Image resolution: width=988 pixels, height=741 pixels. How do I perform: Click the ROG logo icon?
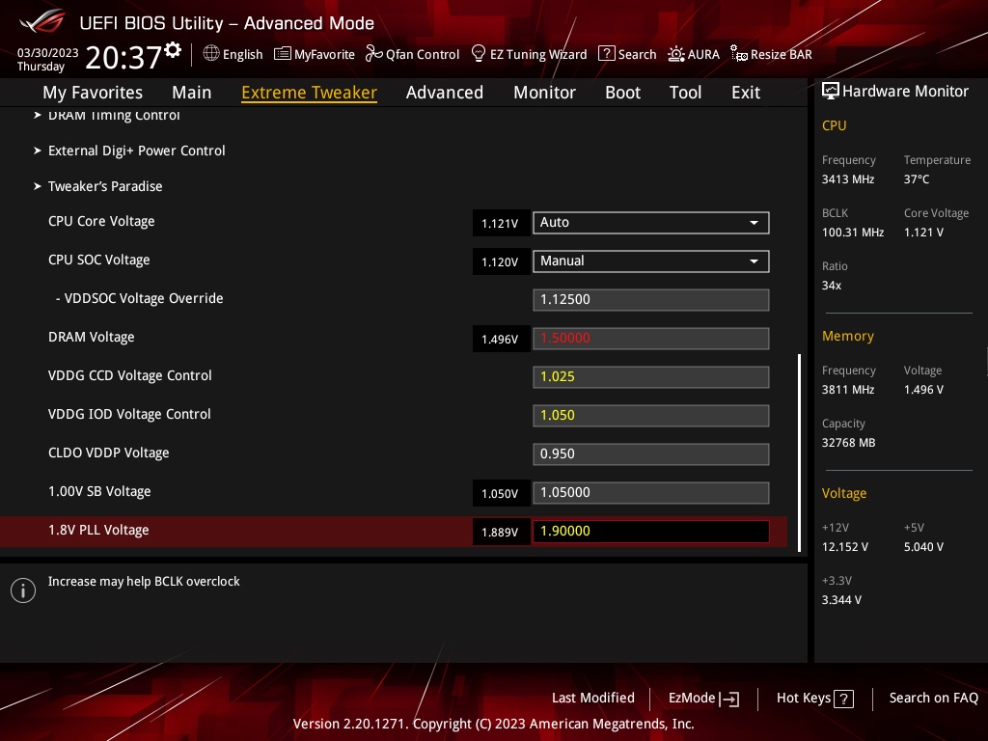click(41, 21)
